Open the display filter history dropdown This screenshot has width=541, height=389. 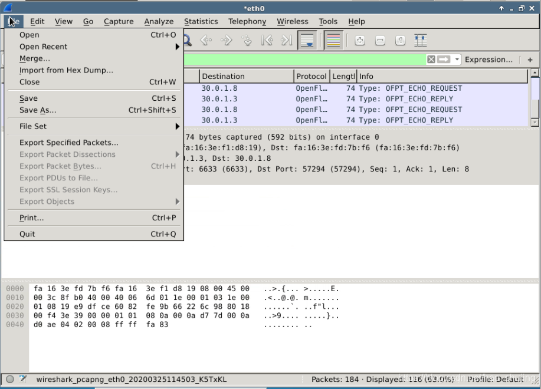(x=457, y=60)
